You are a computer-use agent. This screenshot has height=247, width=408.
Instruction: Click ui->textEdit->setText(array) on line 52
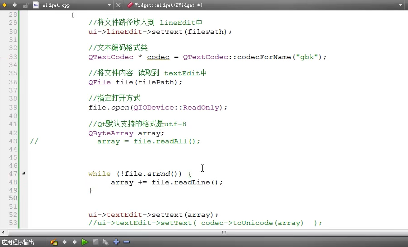[x=153, y=215]
